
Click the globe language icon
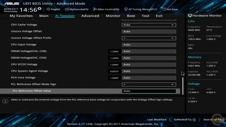pos(48,9)
